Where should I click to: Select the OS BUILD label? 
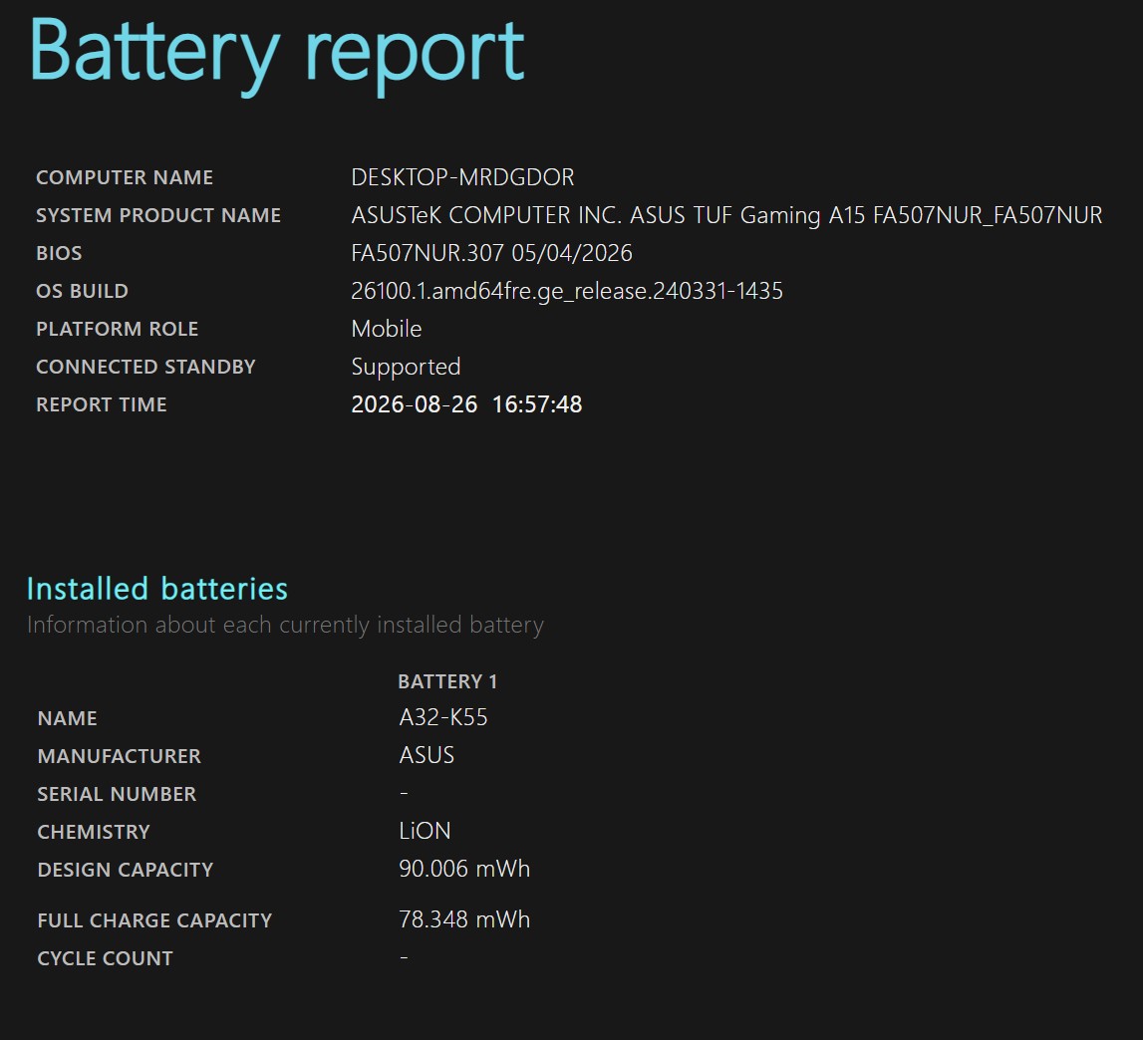pyautogui.click(x=83, y=291)
